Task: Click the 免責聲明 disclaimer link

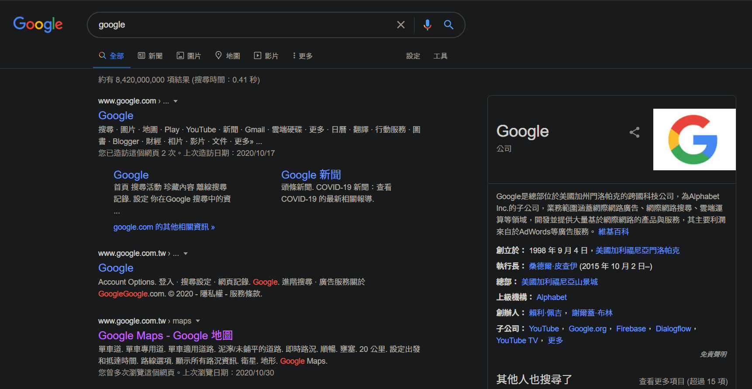Action: 713,355
